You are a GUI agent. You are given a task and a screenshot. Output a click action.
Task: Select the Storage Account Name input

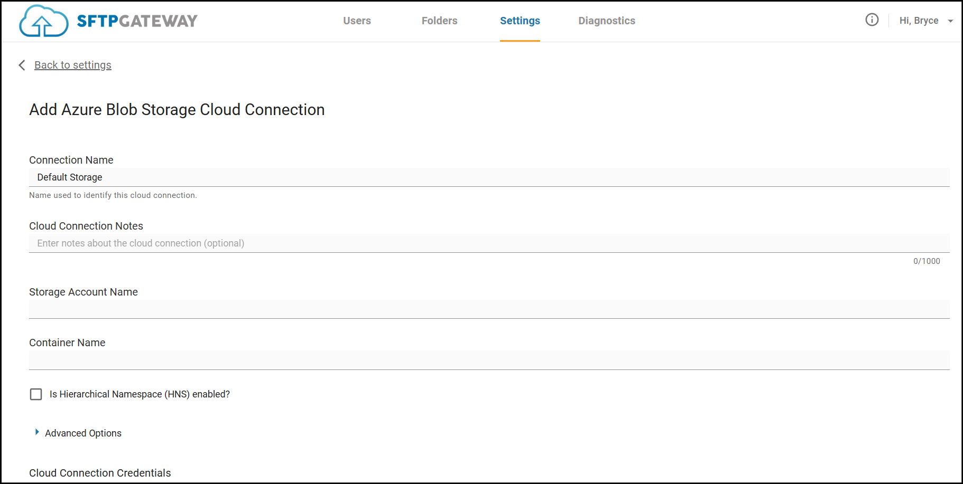click(x=489, y=309)
